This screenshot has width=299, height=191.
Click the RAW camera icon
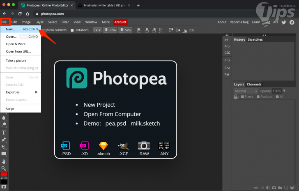144,146
